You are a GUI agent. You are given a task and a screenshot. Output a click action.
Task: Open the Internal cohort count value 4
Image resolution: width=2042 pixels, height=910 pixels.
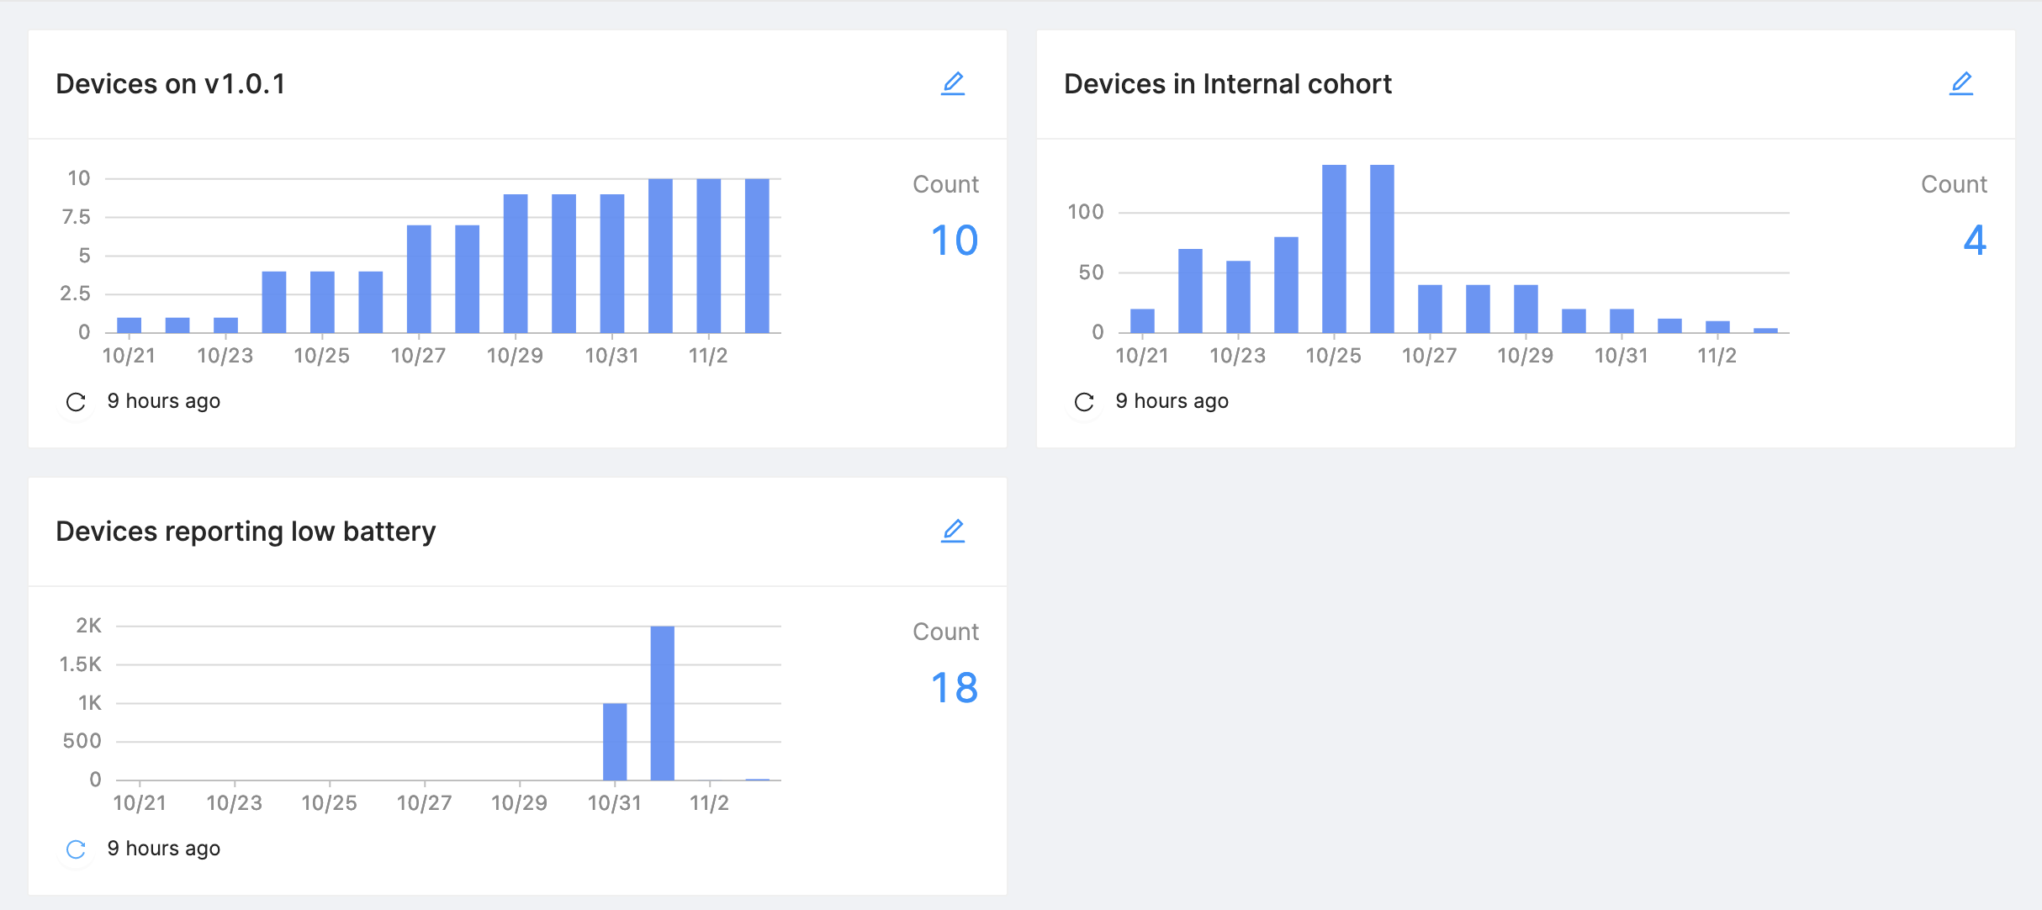pos(1974,241)
